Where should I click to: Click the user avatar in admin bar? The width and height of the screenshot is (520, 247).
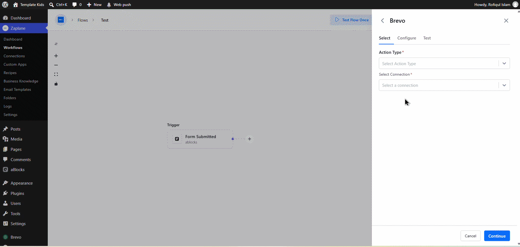coord(515,4)
